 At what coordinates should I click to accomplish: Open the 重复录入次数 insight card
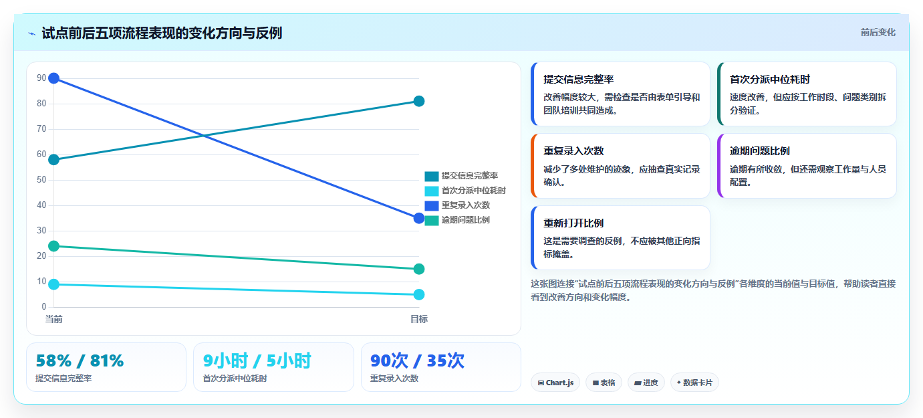tap(620, 166)
